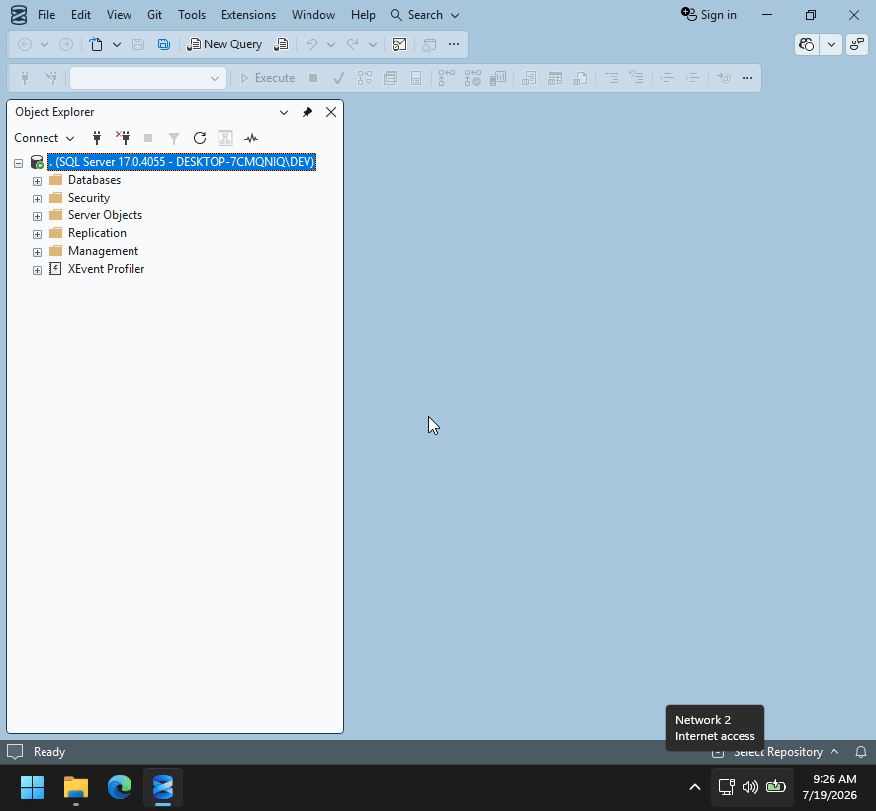Open the Extensions menu
Screen dimensions: 876x811
click(x=248, y=15)
